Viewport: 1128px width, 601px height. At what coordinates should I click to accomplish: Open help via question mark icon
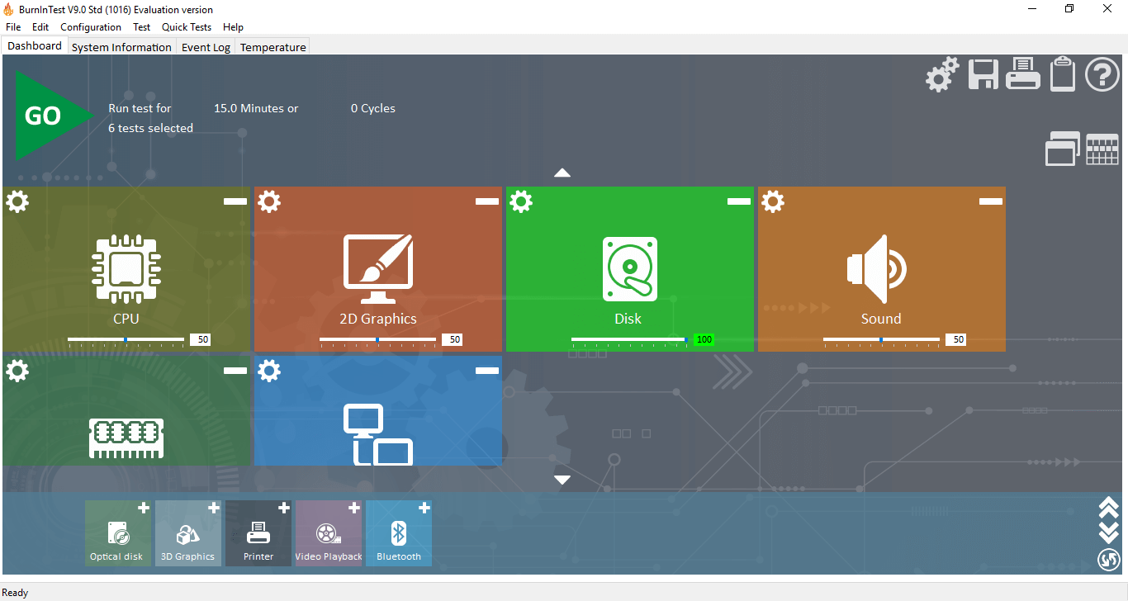tap(1102, 75)
